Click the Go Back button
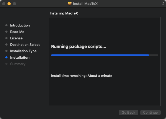This screenshot has width=166, height=119. click(129, 112)
